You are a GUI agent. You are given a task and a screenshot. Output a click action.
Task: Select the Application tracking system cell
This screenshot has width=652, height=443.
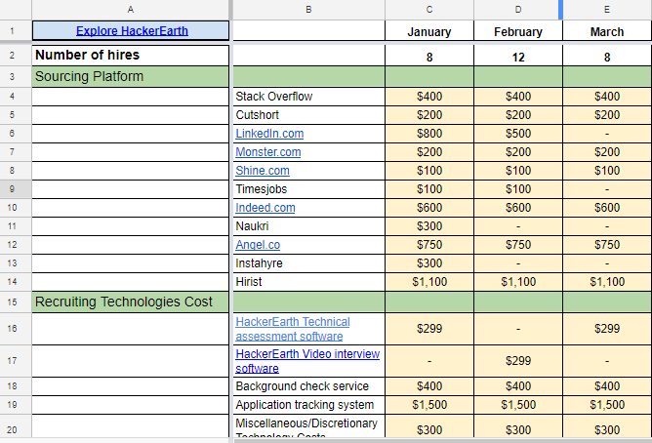pos(308,405)
